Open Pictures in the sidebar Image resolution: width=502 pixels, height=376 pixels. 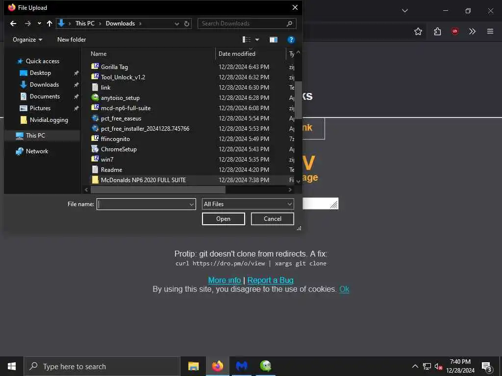point(40,108)
